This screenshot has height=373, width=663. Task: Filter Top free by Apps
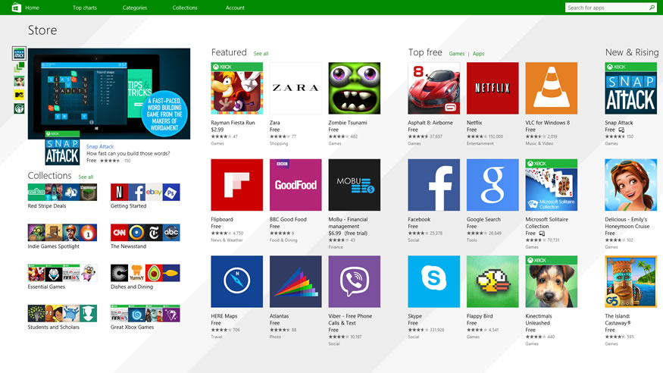click(x=479, y=54)
